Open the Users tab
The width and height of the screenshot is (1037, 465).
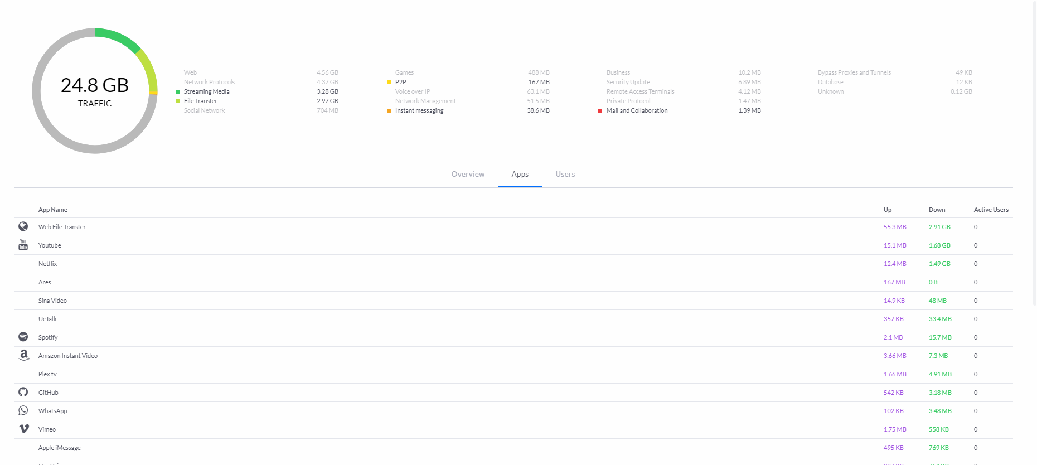pos(565,175)
